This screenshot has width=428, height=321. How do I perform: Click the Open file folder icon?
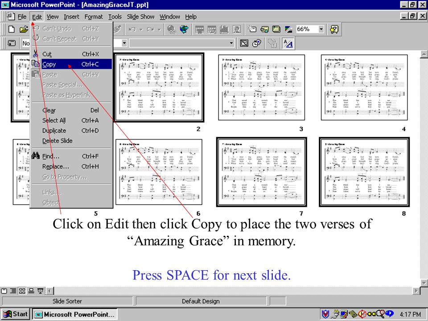24,29
